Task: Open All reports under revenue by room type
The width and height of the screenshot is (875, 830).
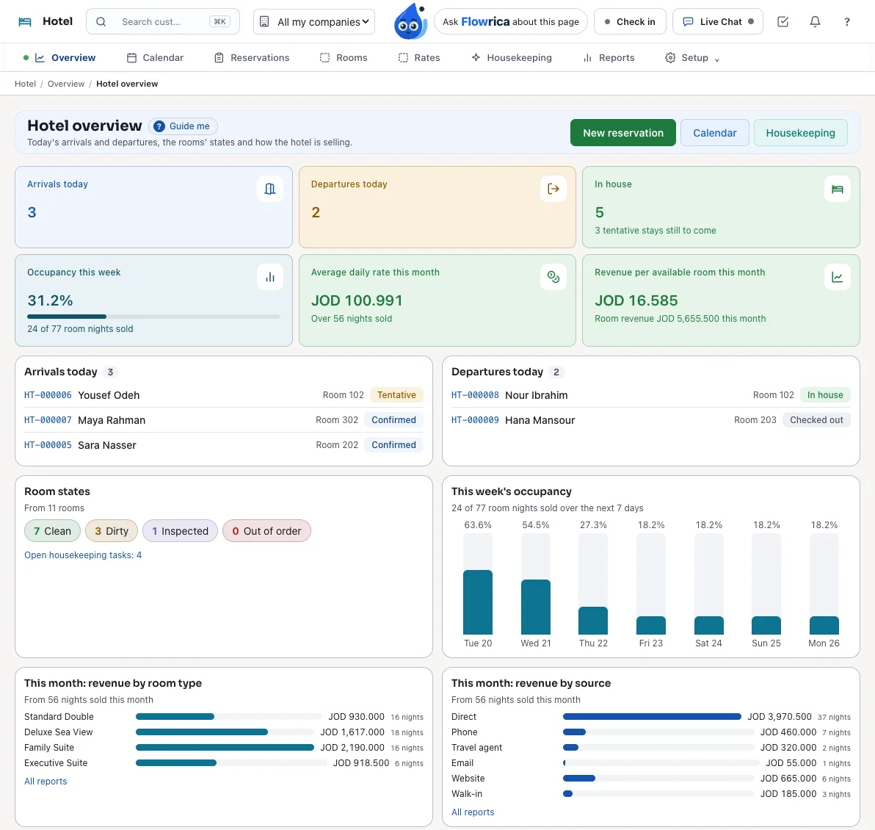Action: (x=46, y=782)
